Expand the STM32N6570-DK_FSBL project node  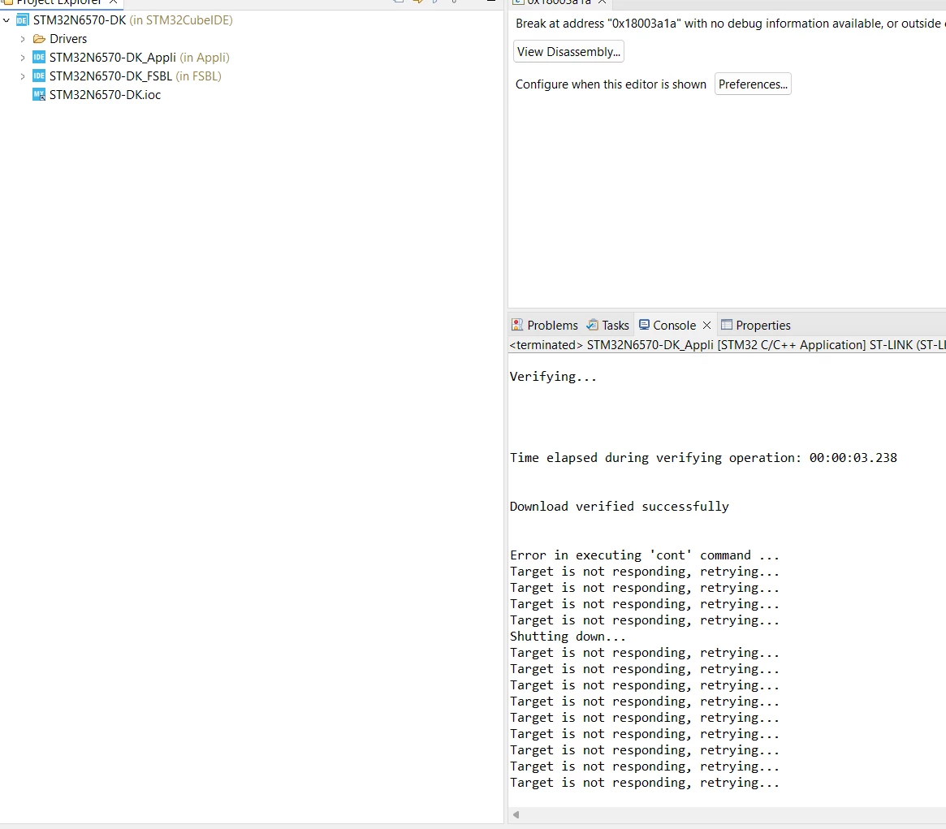click(23, 76)
